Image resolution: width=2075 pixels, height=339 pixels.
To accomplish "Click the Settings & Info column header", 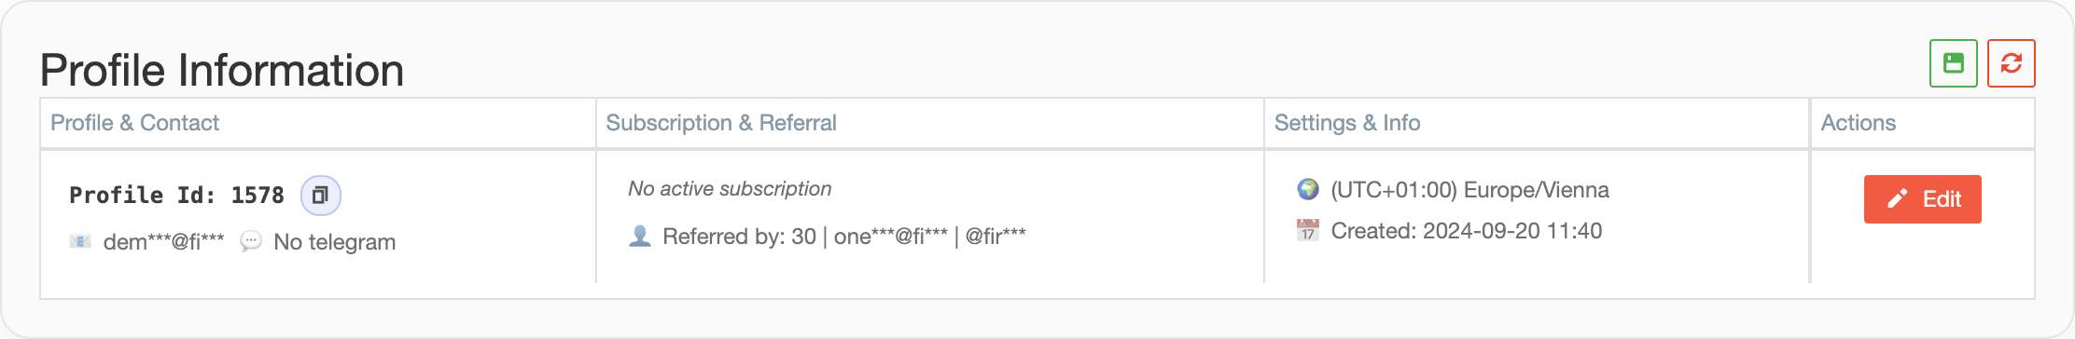I will pyautogui.click(x=1347, y=123).
